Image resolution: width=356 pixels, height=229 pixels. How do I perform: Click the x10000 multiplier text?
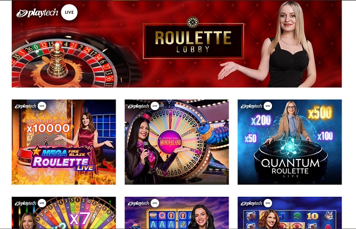point(48,128)
